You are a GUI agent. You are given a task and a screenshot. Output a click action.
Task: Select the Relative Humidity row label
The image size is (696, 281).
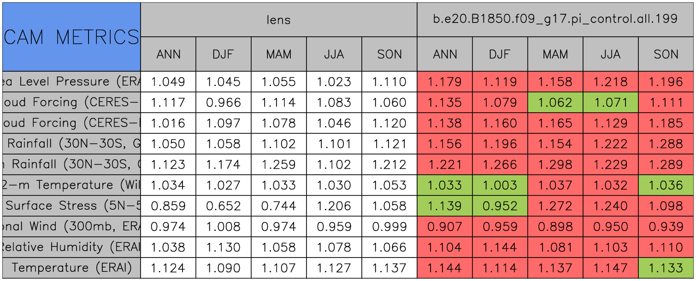71,247
